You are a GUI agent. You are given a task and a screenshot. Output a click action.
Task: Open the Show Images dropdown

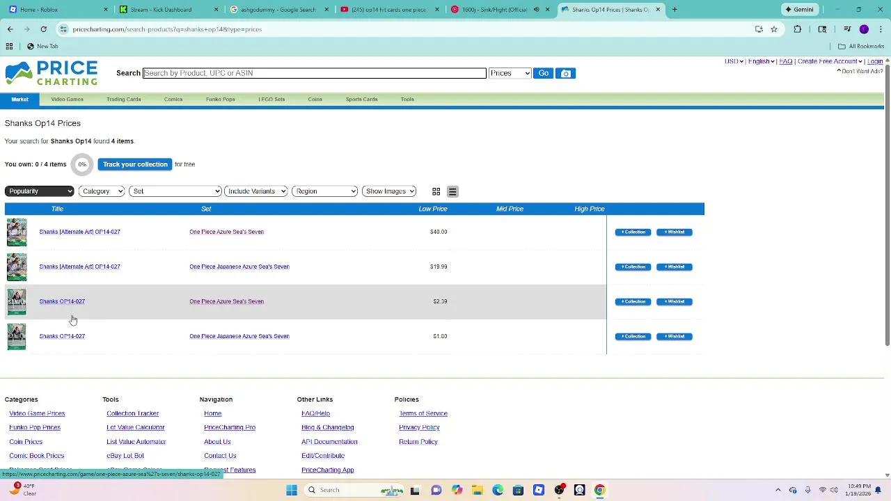388,191
